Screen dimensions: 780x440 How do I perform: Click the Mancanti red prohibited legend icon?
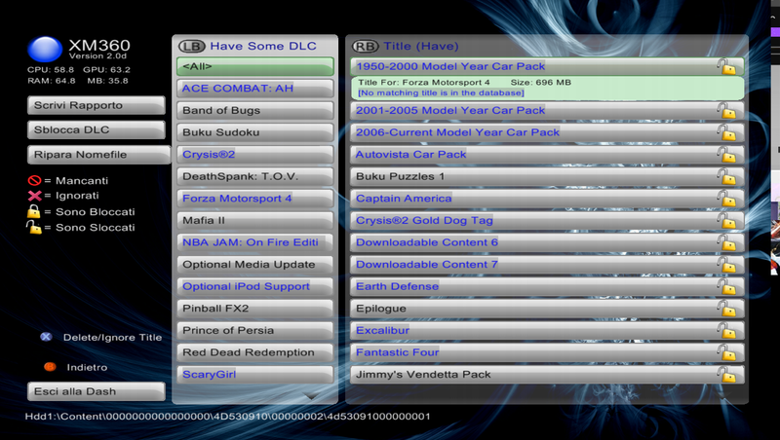(x=34, y=180)
